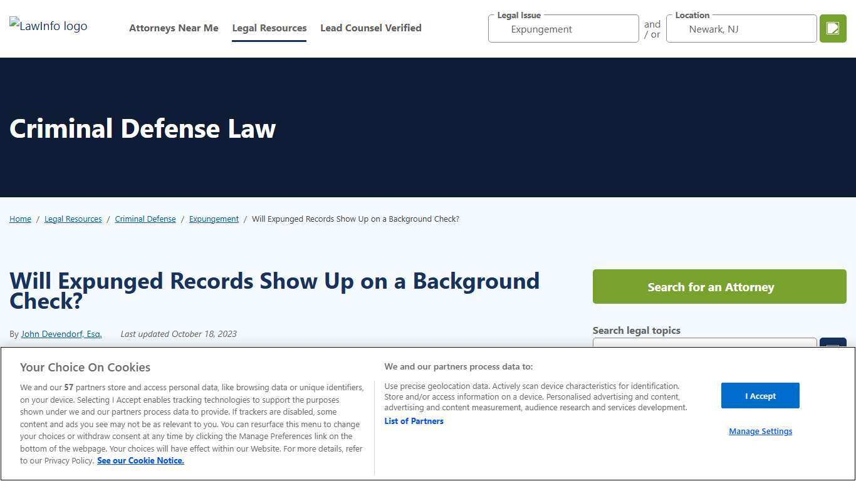Click the List of Partners link
The image size is (856, 481).
(x=414, y=420)
